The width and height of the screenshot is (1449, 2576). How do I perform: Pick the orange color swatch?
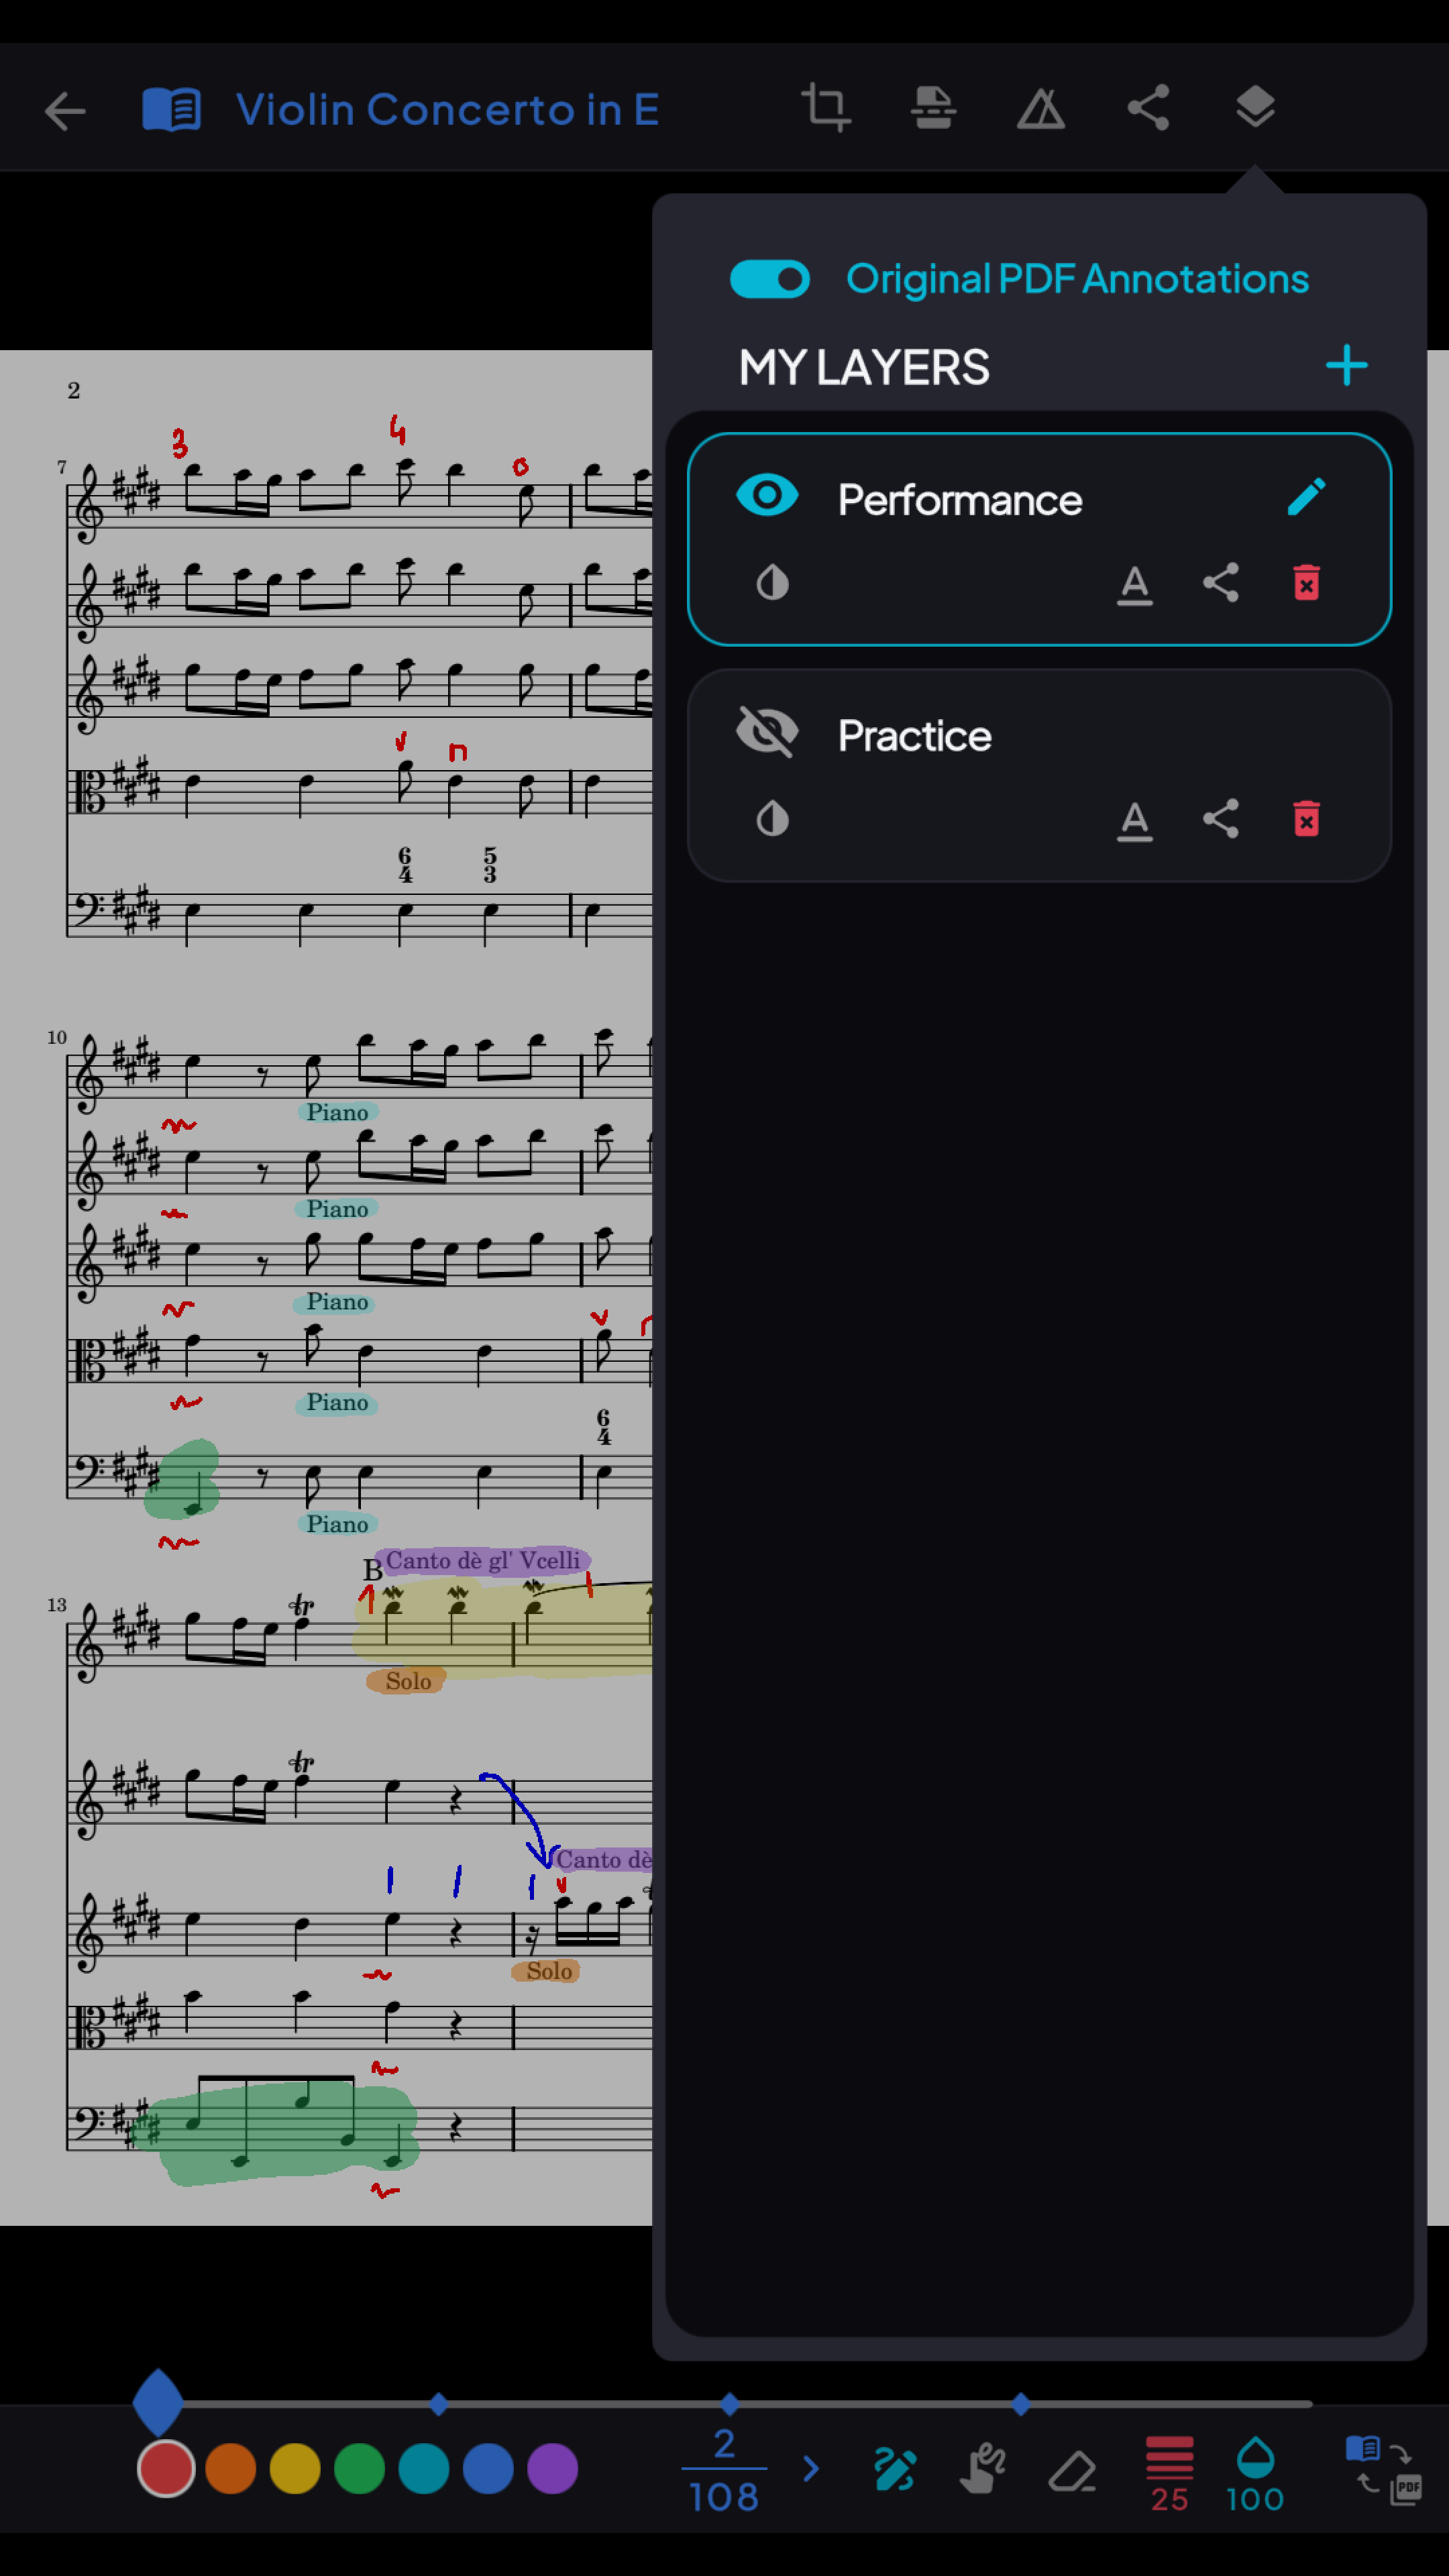(x=230, y=2469)
